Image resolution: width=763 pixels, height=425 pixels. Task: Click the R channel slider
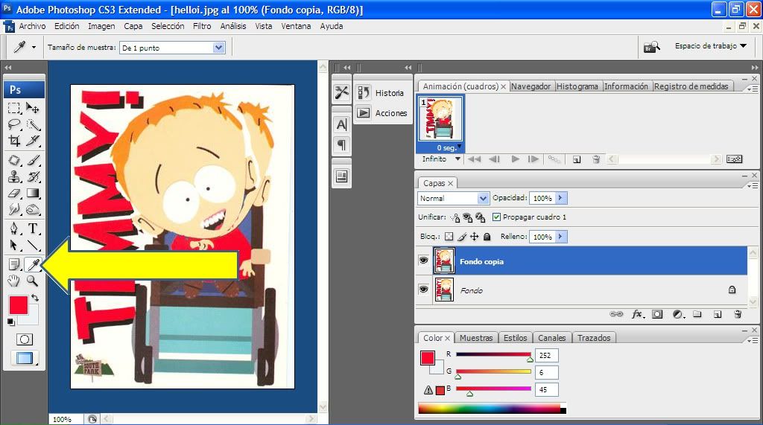pos(493,354)
